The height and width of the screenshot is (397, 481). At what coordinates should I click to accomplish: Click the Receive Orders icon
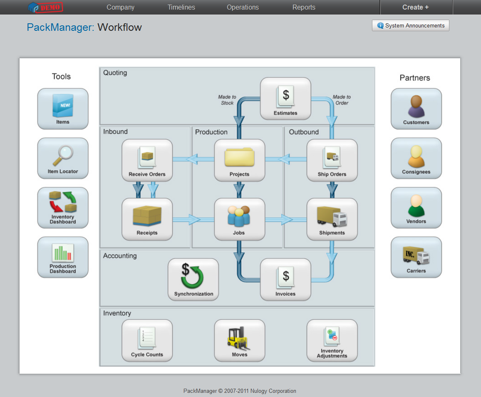[x=147, y=160]
